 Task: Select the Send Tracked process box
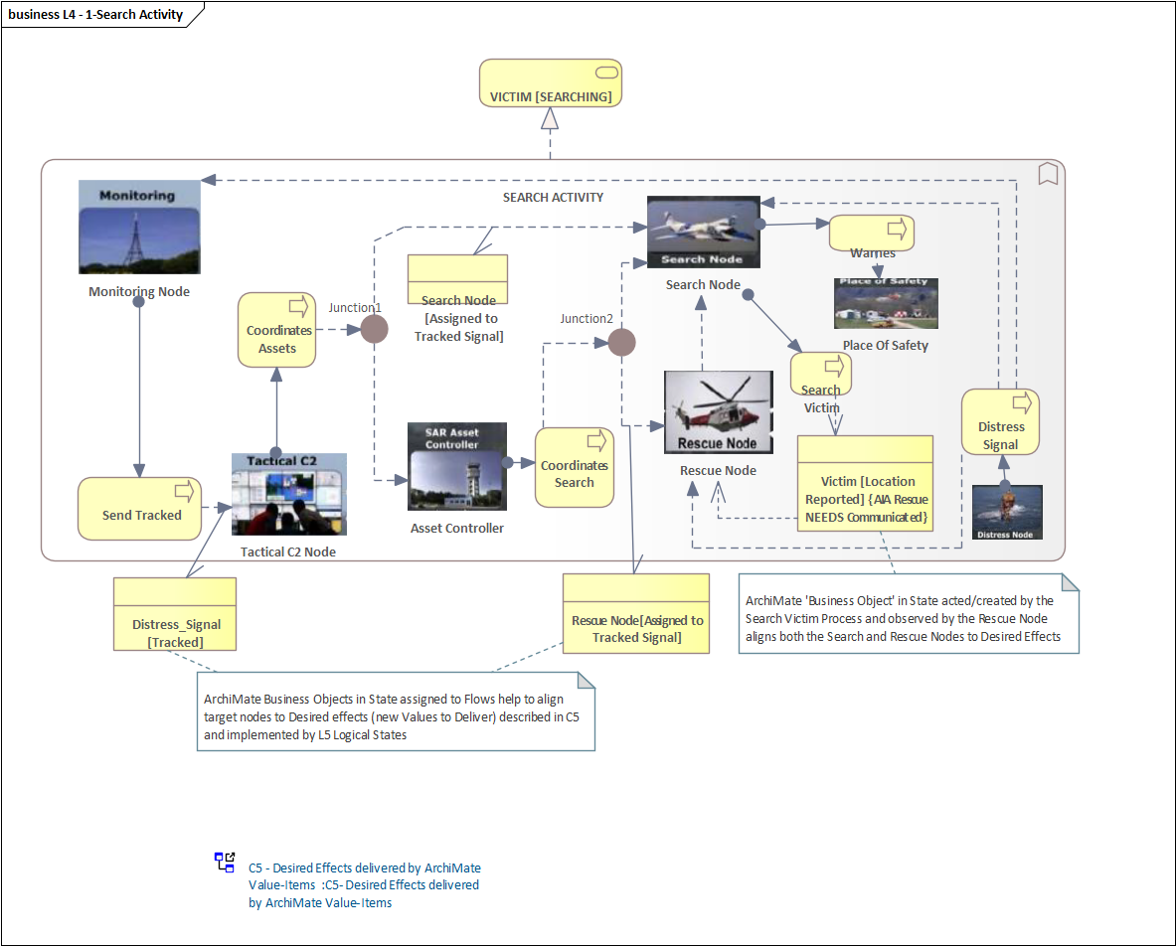coord(140,508)
